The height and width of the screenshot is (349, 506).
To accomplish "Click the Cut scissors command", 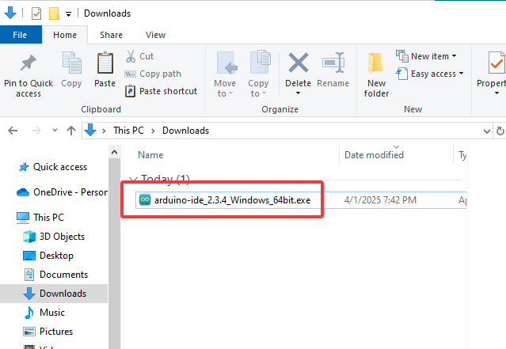I will pos(139,56).
